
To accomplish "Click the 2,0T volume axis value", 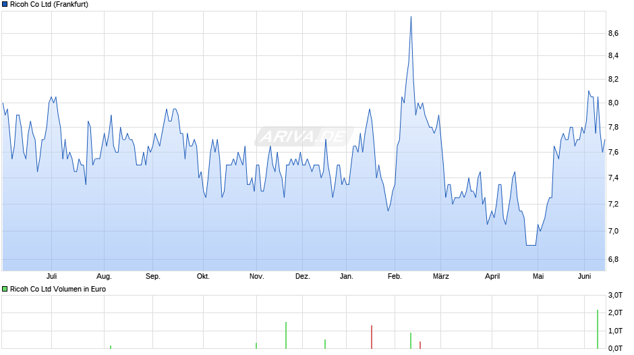I will [x=615, y=312].
